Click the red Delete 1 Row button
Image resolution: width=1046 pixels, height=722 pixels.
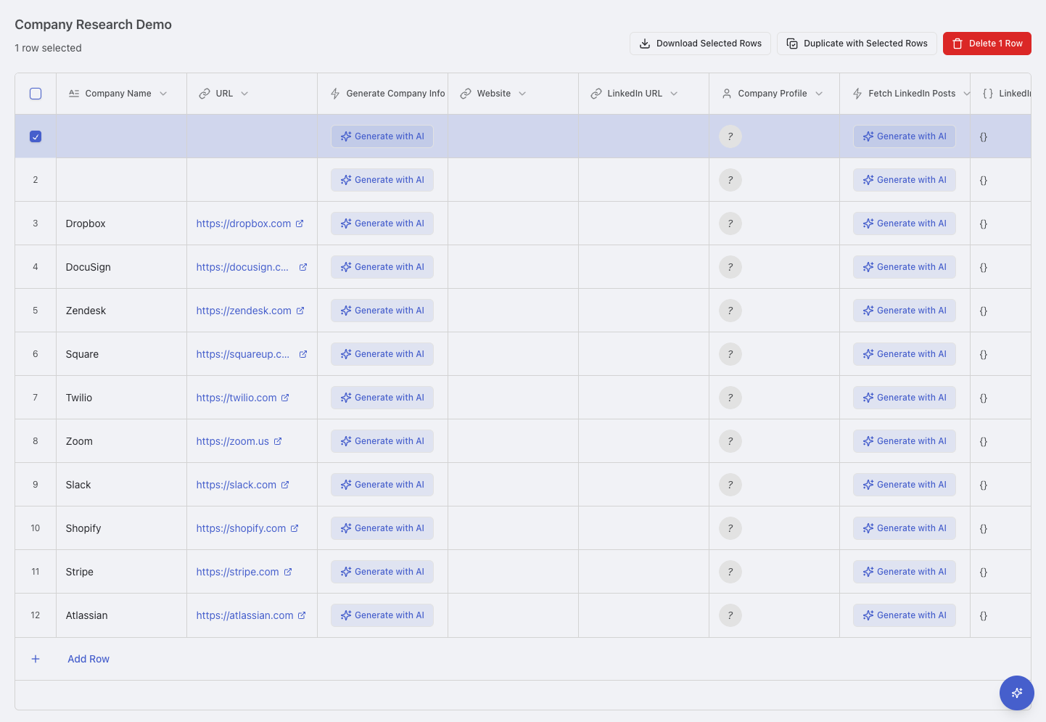tap(987, 44)
